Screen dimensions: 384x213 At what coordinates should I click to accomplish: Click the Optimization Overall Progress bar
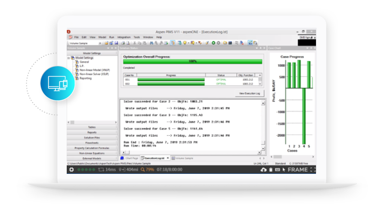pos(192,62)
